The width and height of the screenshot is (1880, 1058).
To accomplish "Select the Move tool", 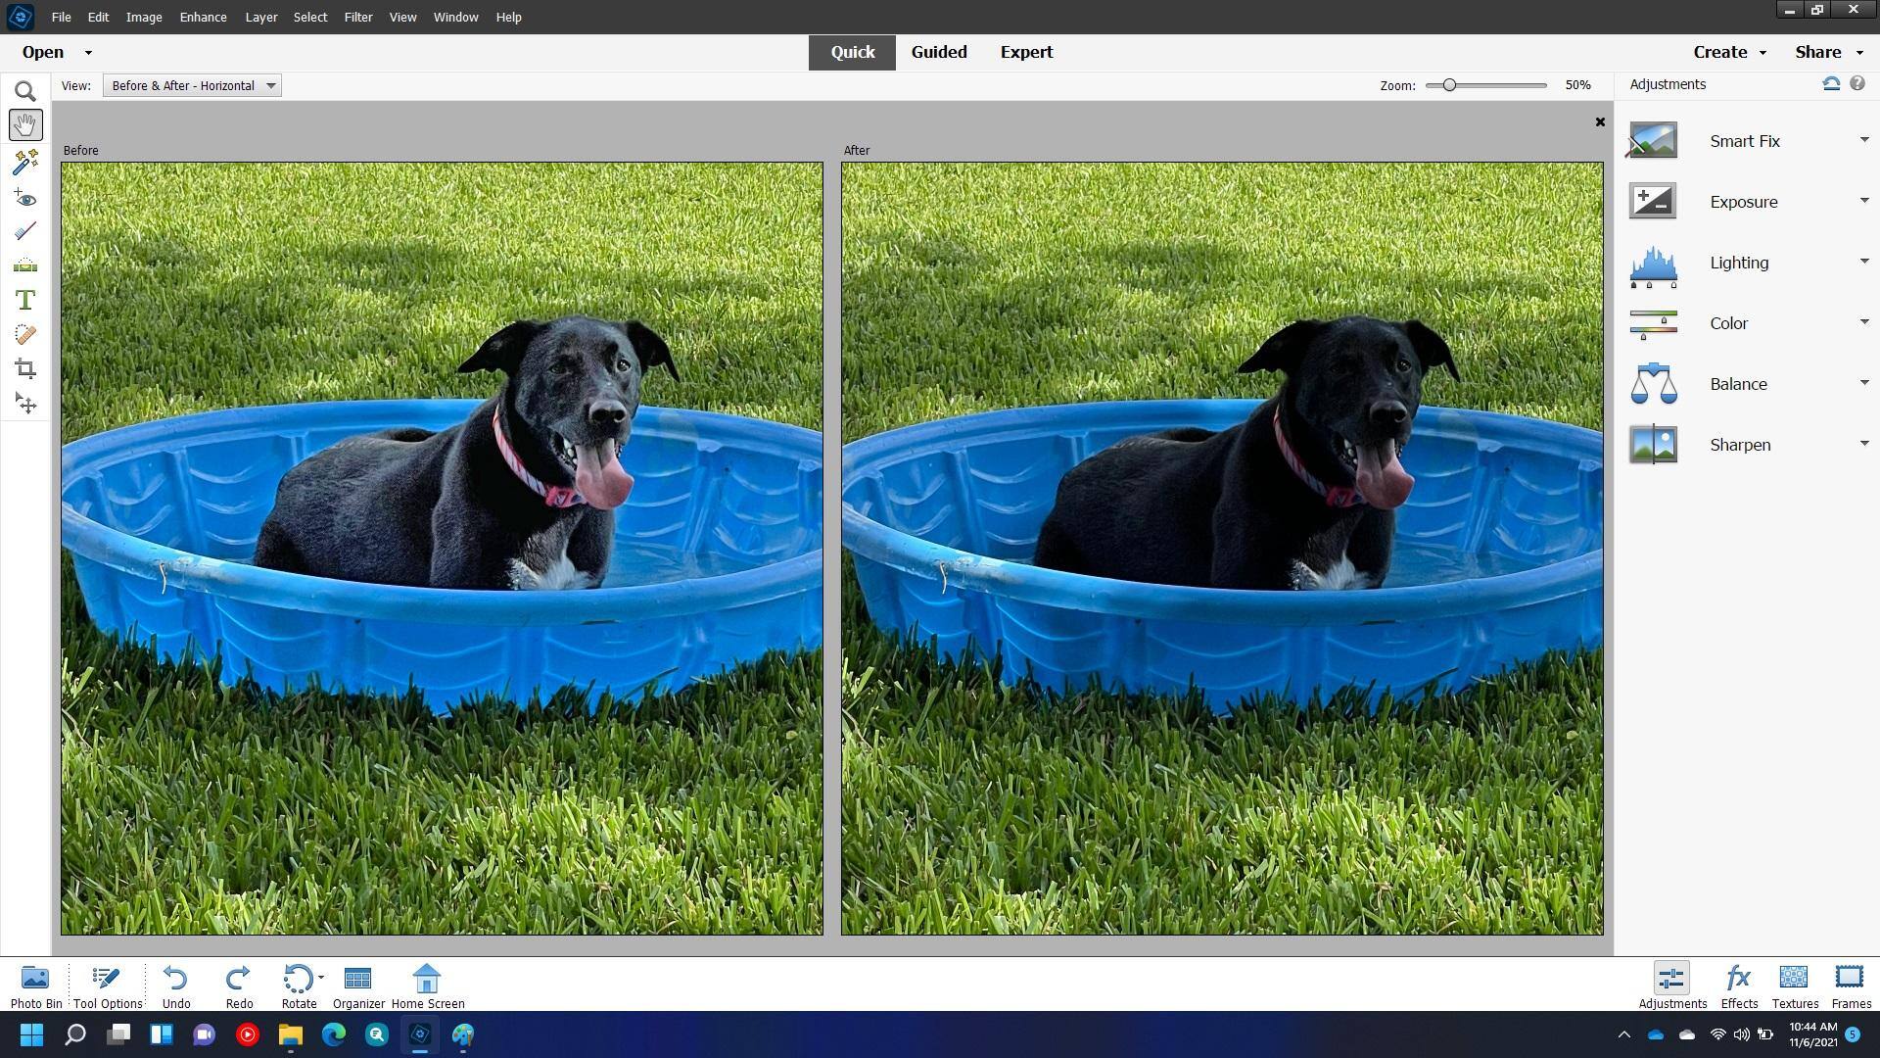I will 25,404.
